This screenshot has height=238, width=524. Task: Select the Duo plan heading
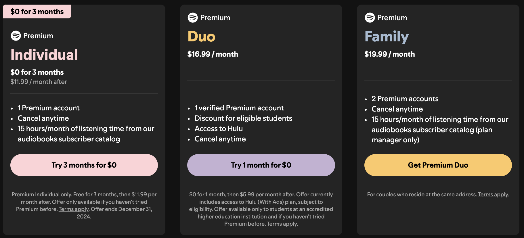click(201, 37)
